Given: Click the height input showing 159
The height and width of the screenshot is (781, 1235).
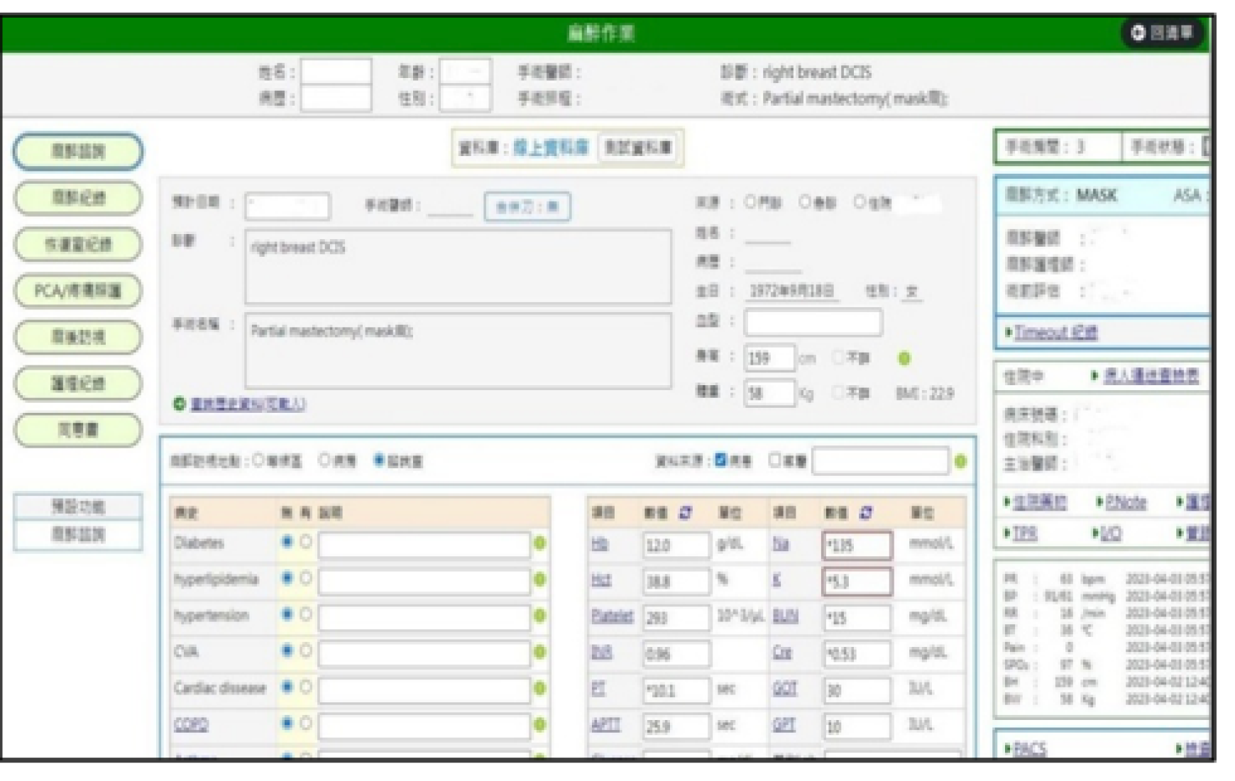Looking at the screenshot, I should [x=769, y=358].
